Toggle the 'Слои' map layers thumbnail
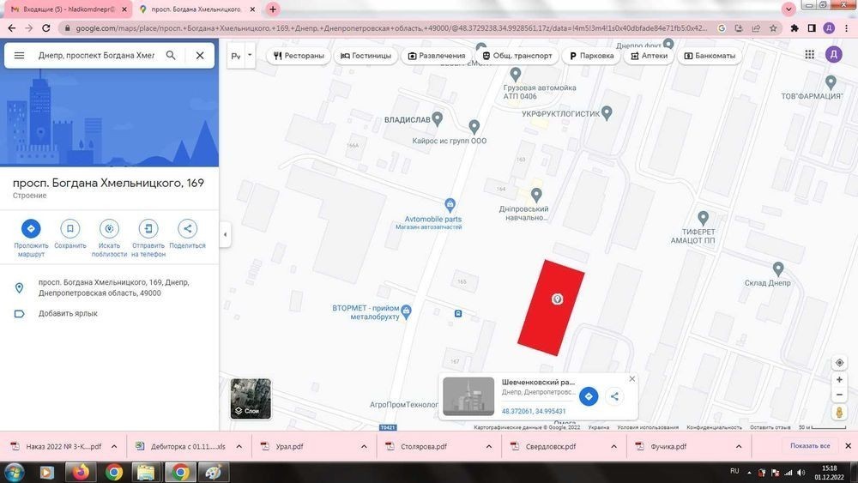Image resolution: width=858 pixels, height=483 pixels. 251,399
